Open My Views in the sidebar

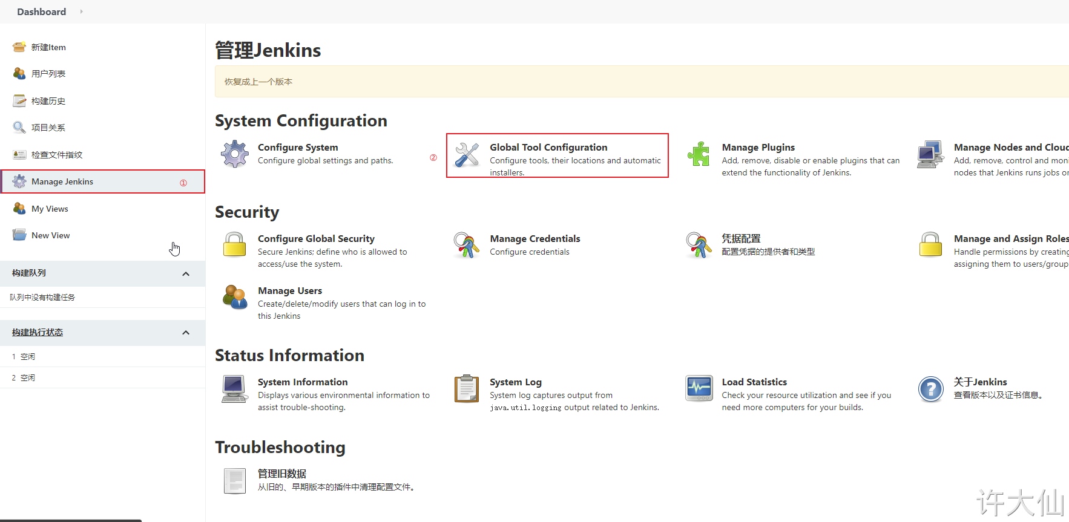50,209
